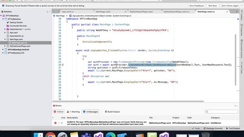The width and height of the screenshot is (244, 137).
Task: Toggle the 1 Error filter
Action: pos(59,112)
